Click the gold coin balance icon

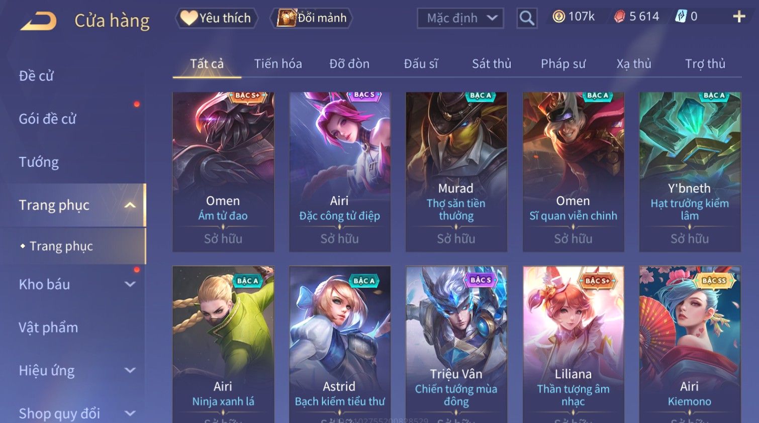click(x=558, y=17)
